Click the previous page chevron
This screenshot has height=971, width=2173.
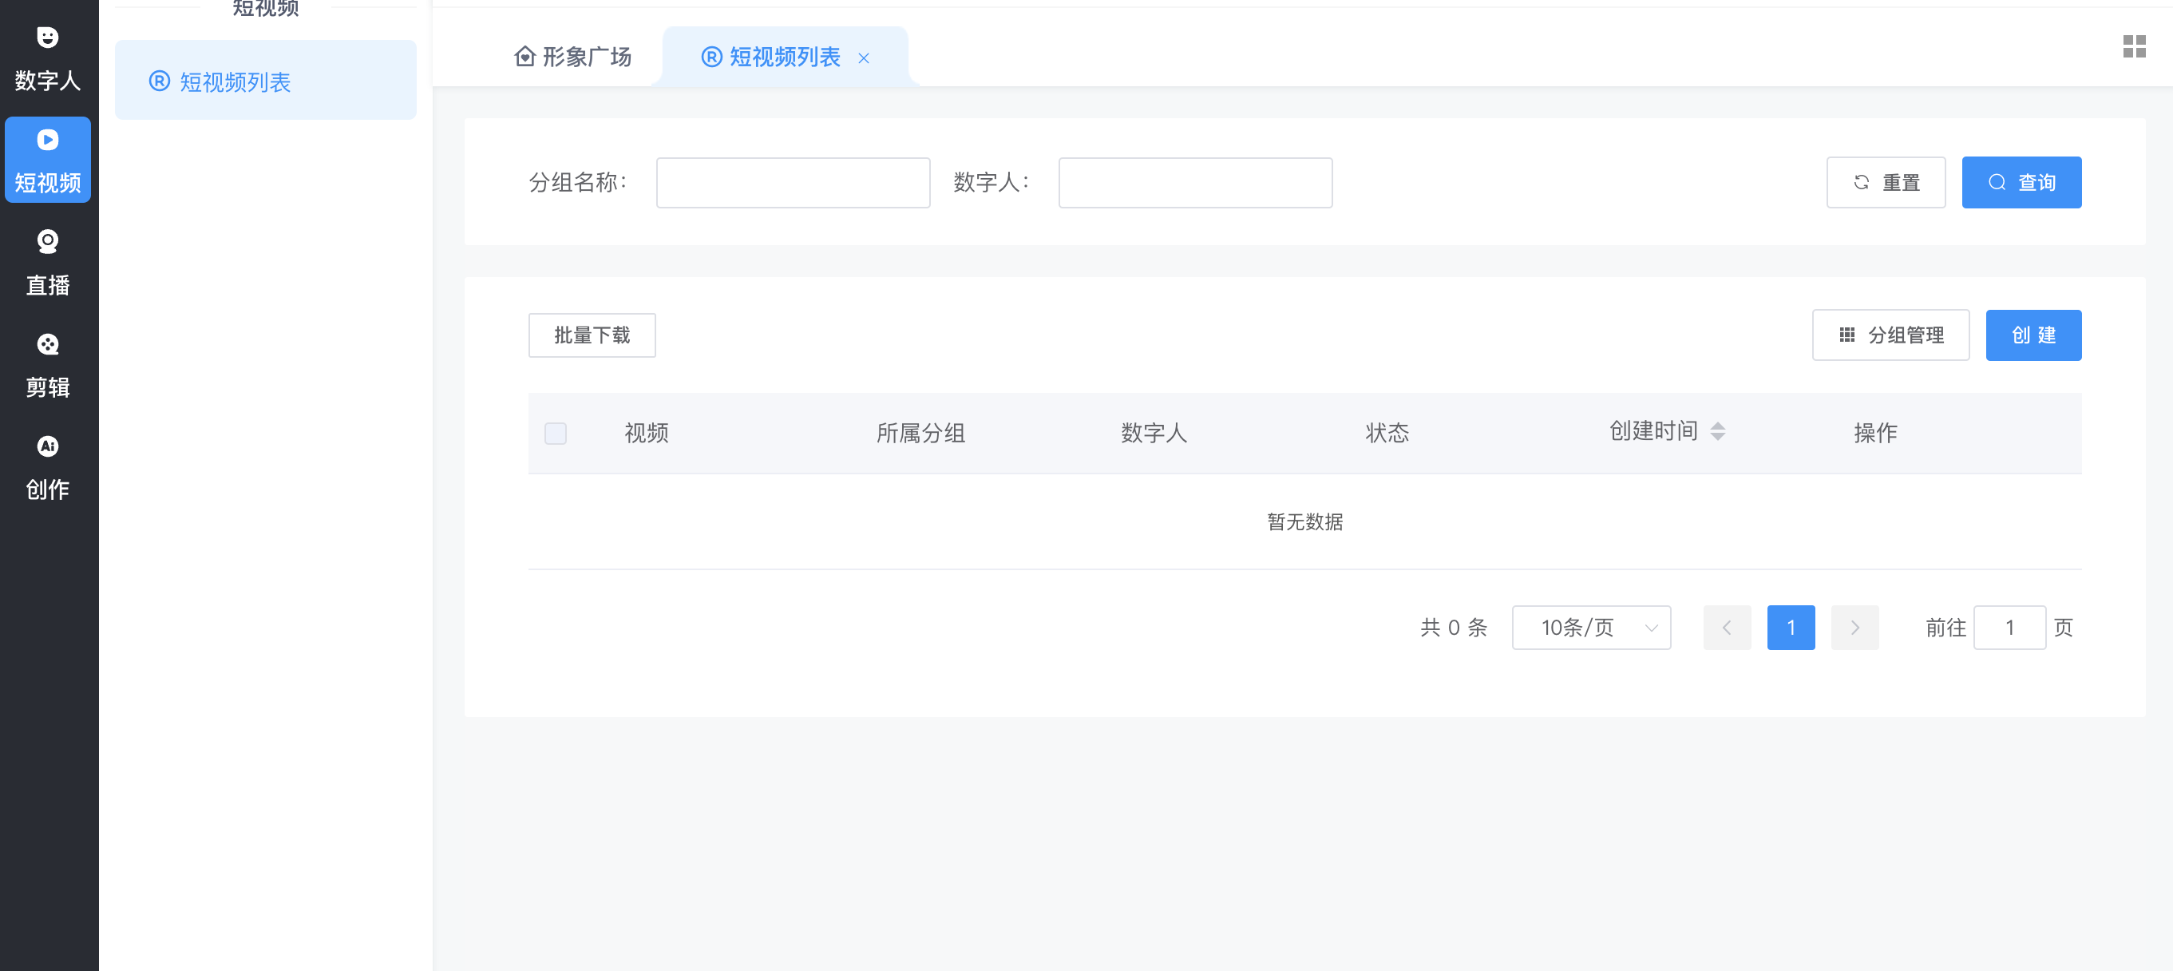point(1727,628)
